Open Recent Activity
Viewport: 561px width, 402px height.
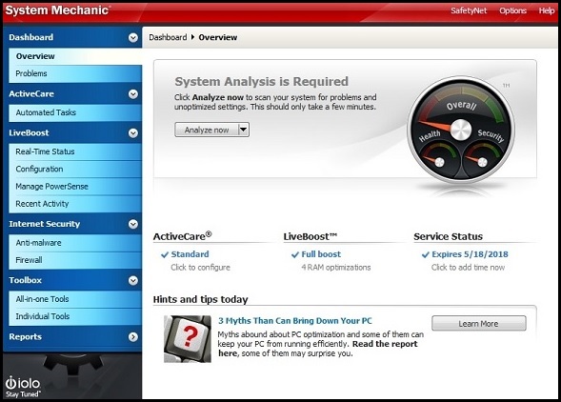pos(75,204)
